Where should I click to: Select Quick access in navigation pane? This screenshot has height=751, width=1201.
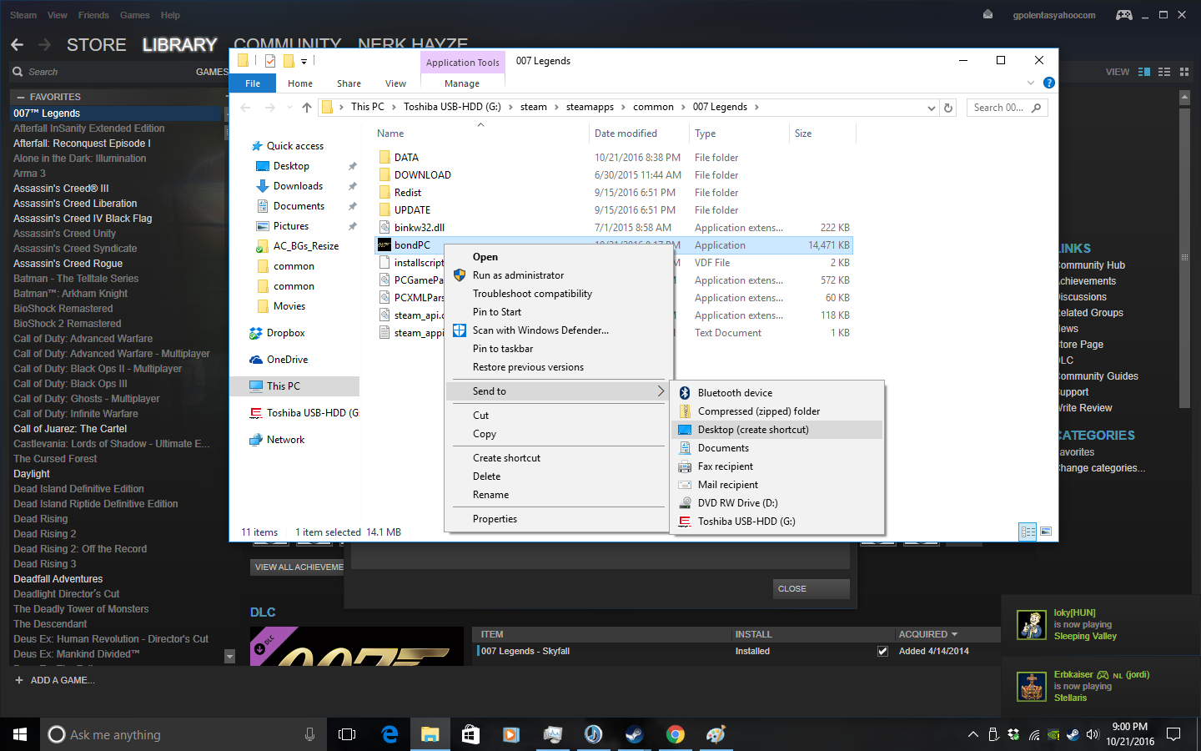coord(295,146)
